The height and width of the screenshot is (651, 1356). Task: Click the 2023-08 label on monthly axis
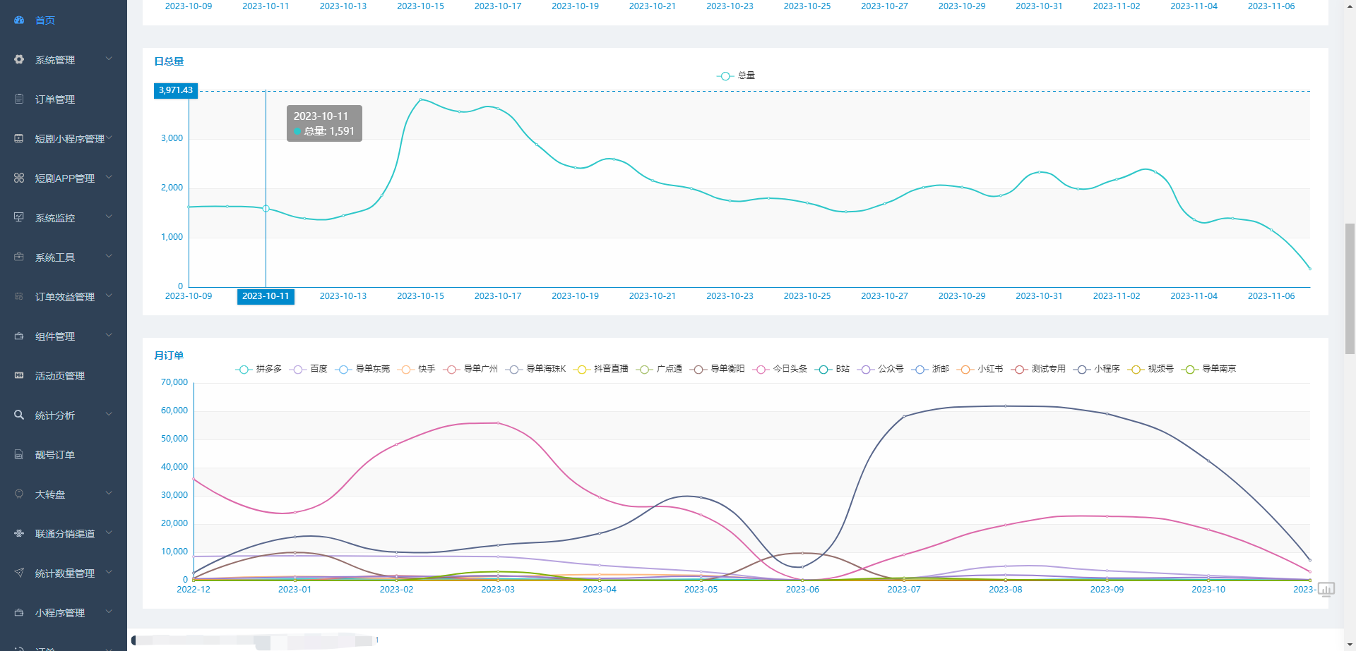(1005, 590)
